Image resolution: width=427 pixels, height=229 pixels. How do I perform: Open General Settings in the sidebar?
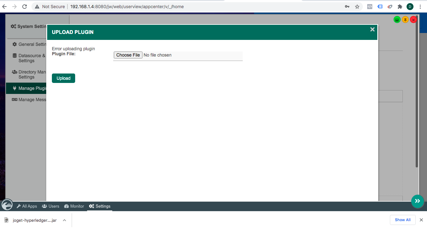point(26,44)
